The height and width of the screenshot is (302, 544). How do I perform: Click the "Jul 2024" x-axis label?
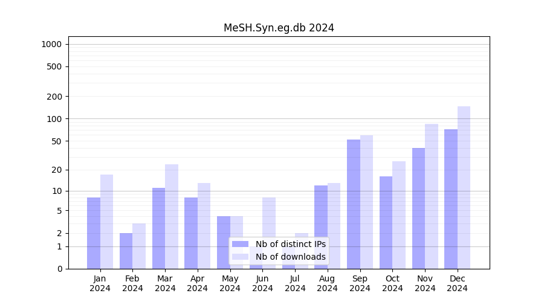pyautogui.click(x=295, y=283)
